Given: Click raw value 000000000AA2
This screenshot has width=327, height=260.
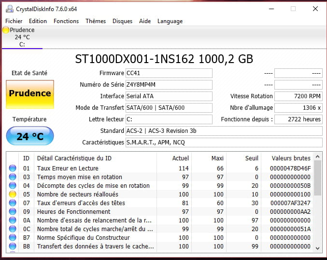Looking at the screenshot, I should 290,212.
